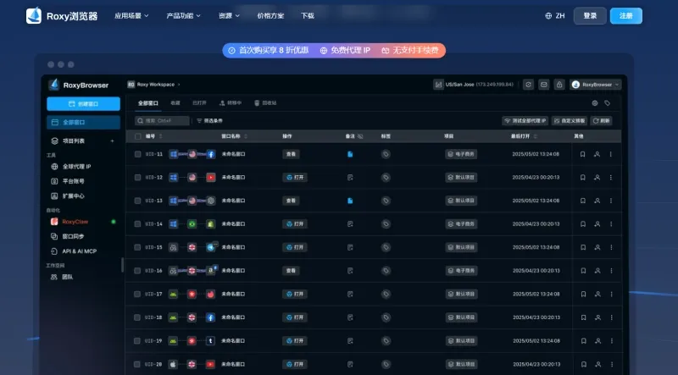The image size is (678, 375).
Task: Click the Apple icon in UID-20 row
Action: coord(173,364)
